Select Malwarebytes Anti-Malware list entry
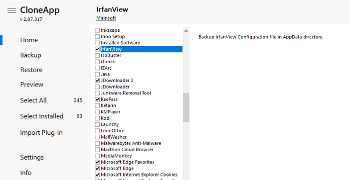The width and height of the screenshot is (349, 180). point(131,143)
